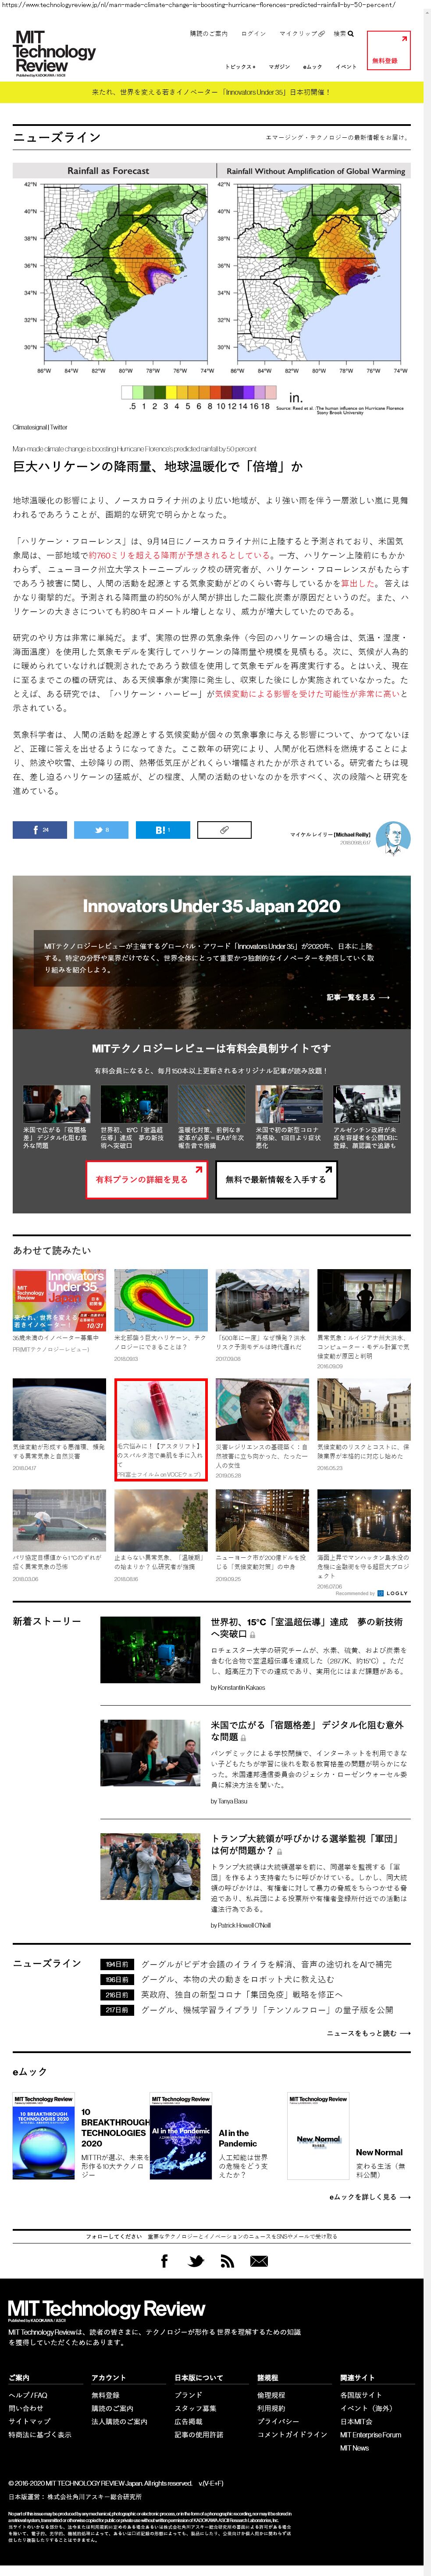Click the 無料登録 red-bordered button
Image resolution: width=431 pixels, height=2576 pixels.
388,51
